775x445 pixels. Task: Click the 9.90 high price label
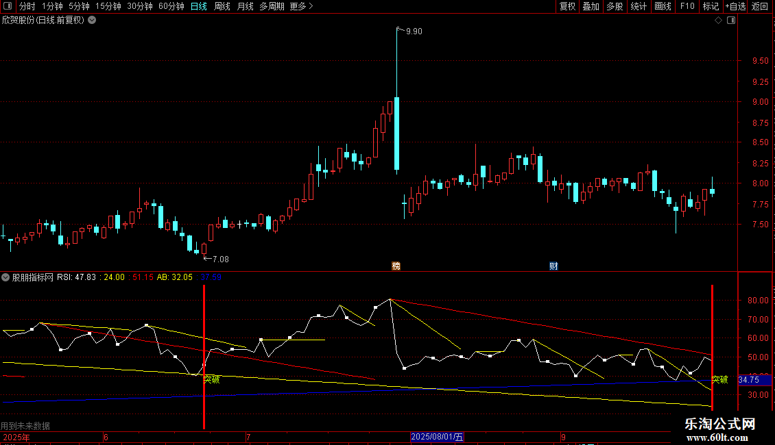point(414,31)
